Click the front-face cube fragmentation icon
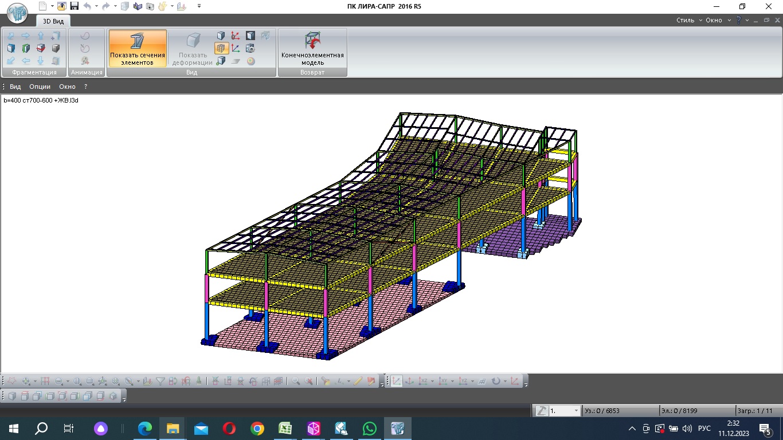Viewport: 783px width, 440px height. click(11, 49)
